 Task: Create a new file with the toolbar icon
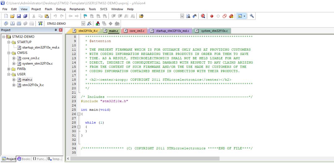tap(6, 16)
